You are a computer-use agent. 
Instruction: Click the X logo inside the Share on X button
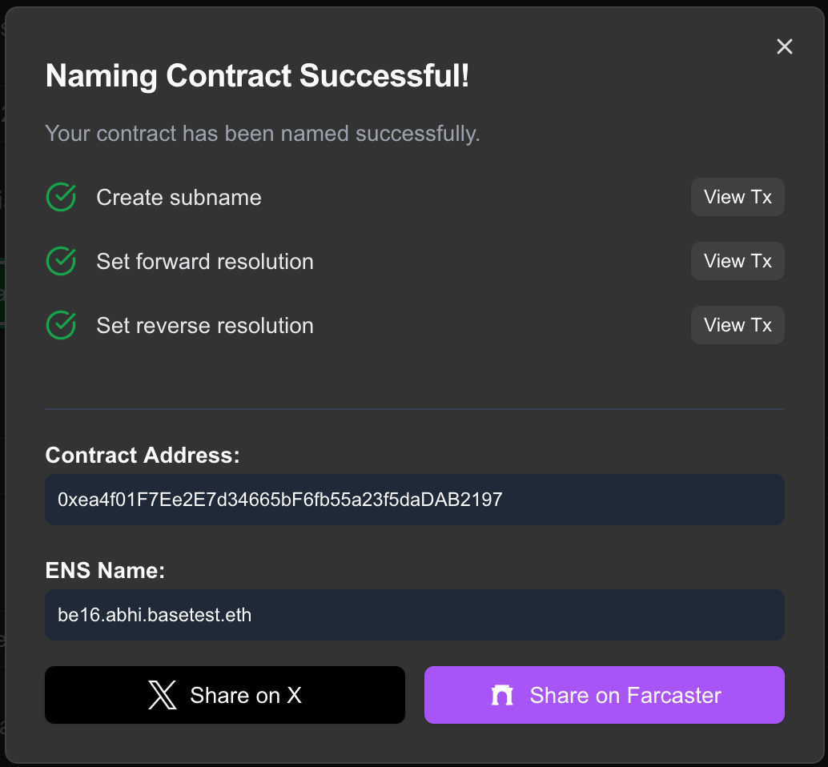162,695
